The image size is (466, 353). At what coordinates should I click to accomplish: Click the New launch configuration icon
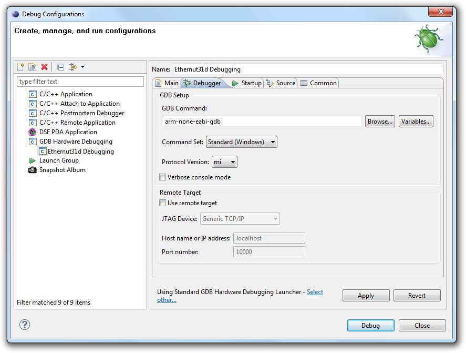coord(21,67)
